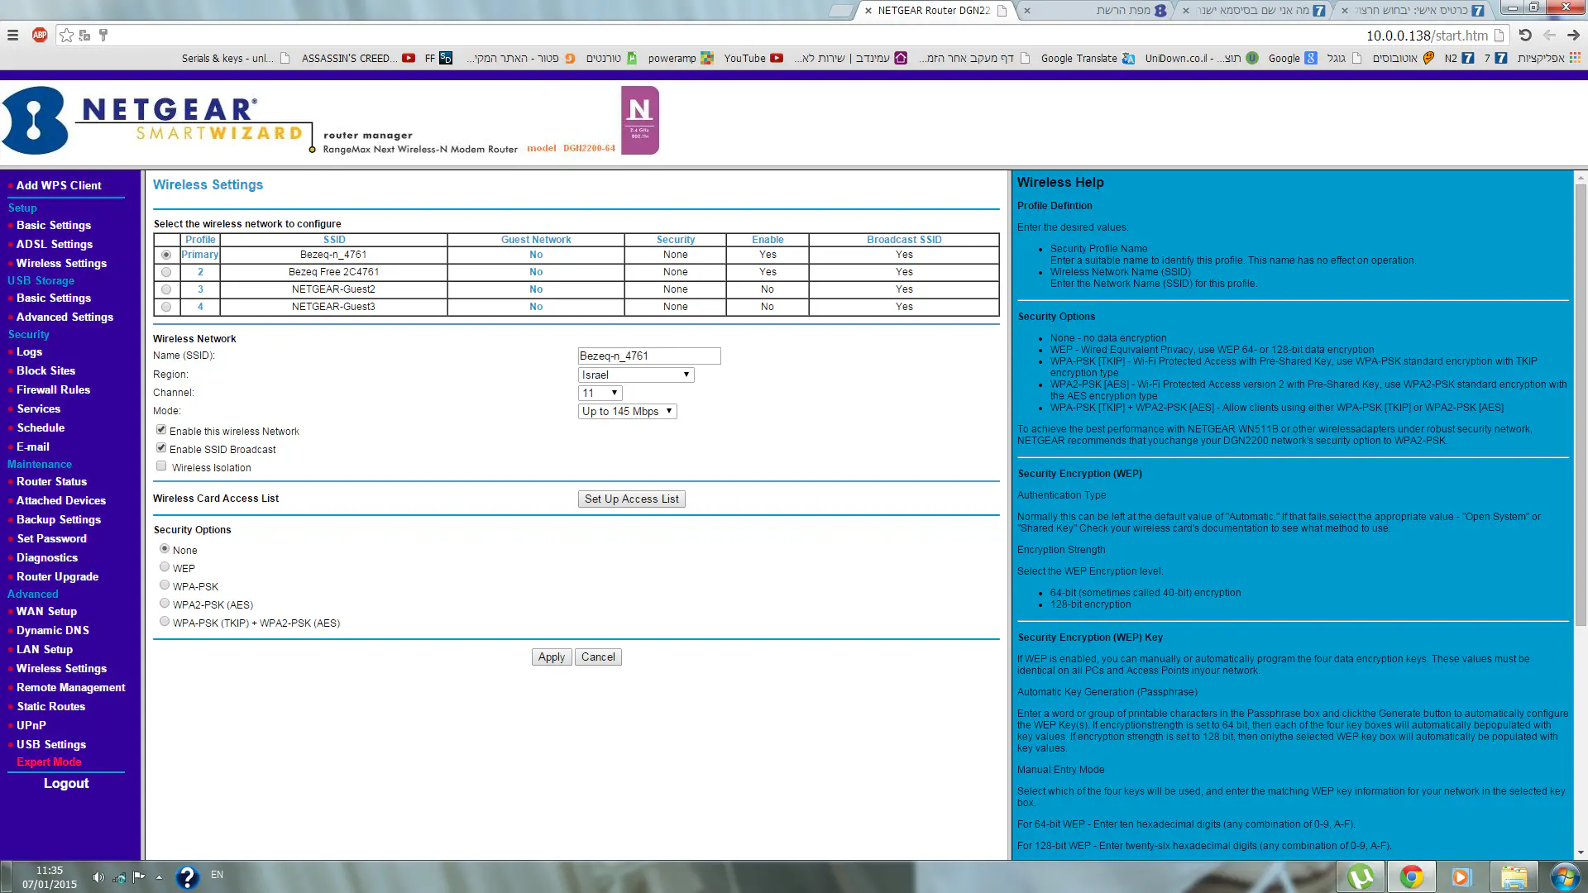The height and width of the screenshot is (893, 1588).
Task: Enable the Wireless Isolation checkbox
Action: [x=161, y=466]
